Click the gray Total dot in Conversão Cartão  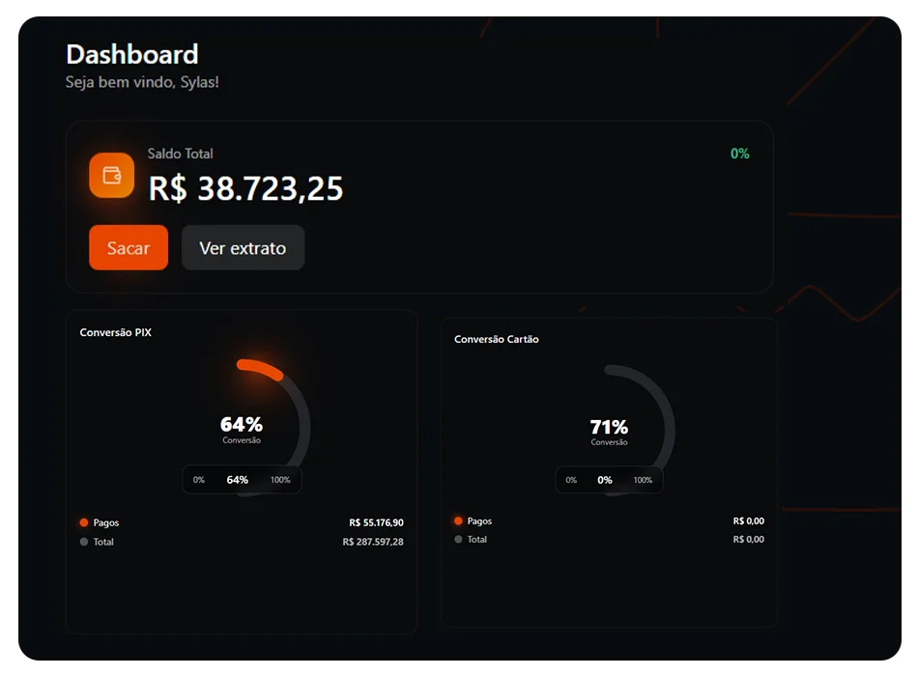pos(458,539)
